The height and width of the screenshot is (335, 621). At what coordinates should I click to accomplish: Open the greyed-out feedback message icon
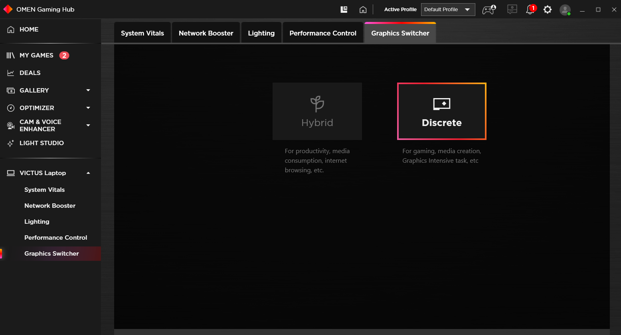512,10
